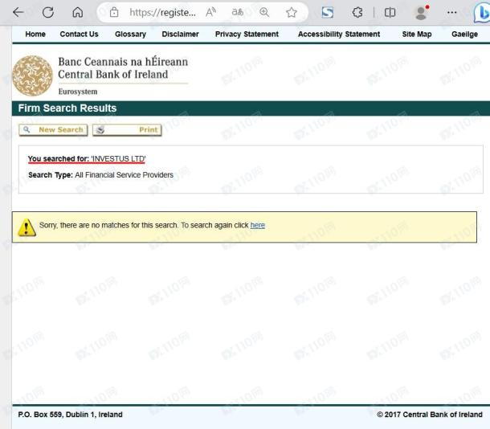Screen dimensions: 490x429
Task: Open the blue S extension icon
Action: pos(327,13)
